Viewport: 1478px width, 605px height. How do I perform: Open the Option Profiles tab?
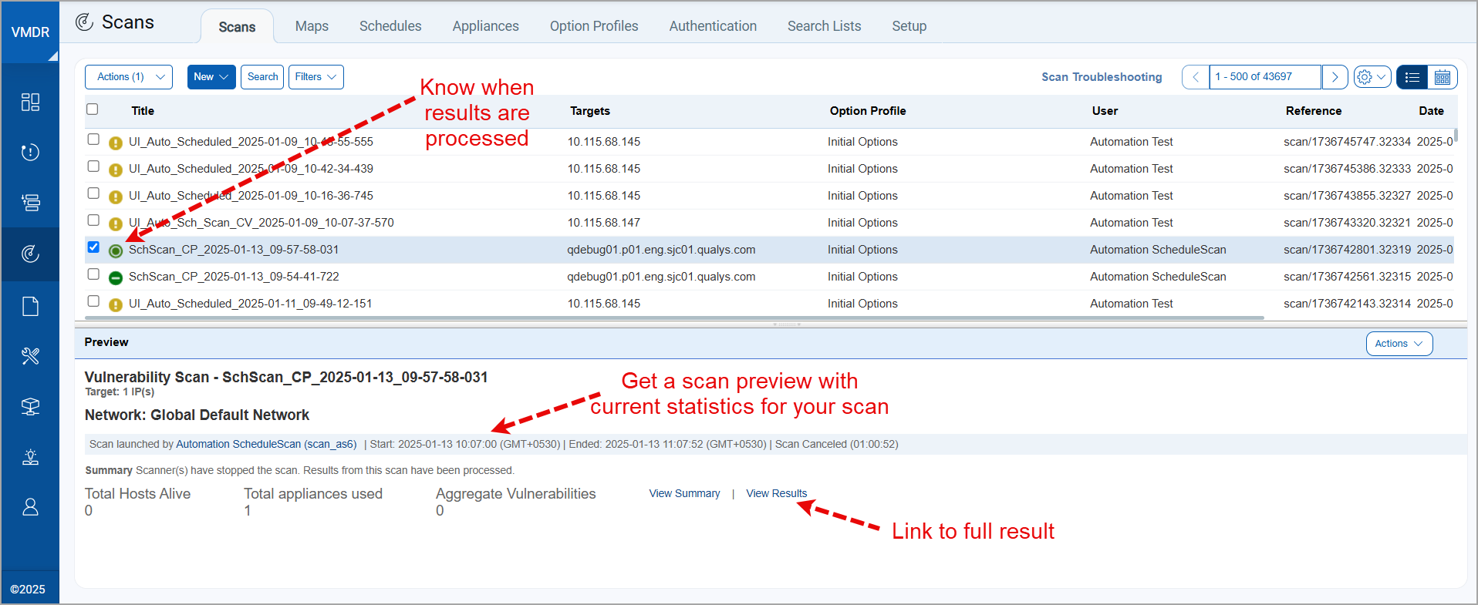[594, 26]
